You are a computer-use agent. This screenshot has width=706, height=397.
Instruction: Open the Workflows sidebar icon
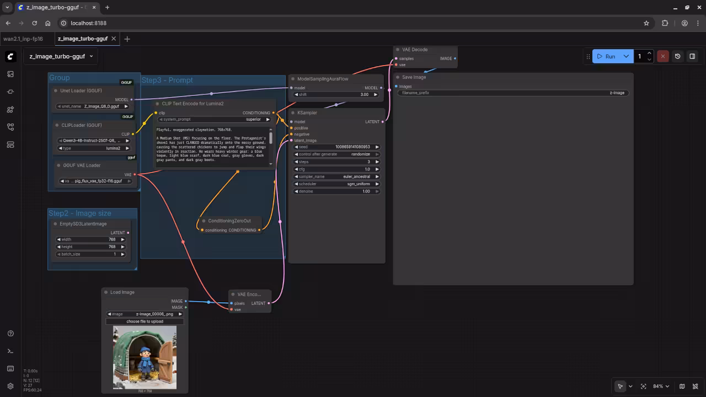pos(10,127)
